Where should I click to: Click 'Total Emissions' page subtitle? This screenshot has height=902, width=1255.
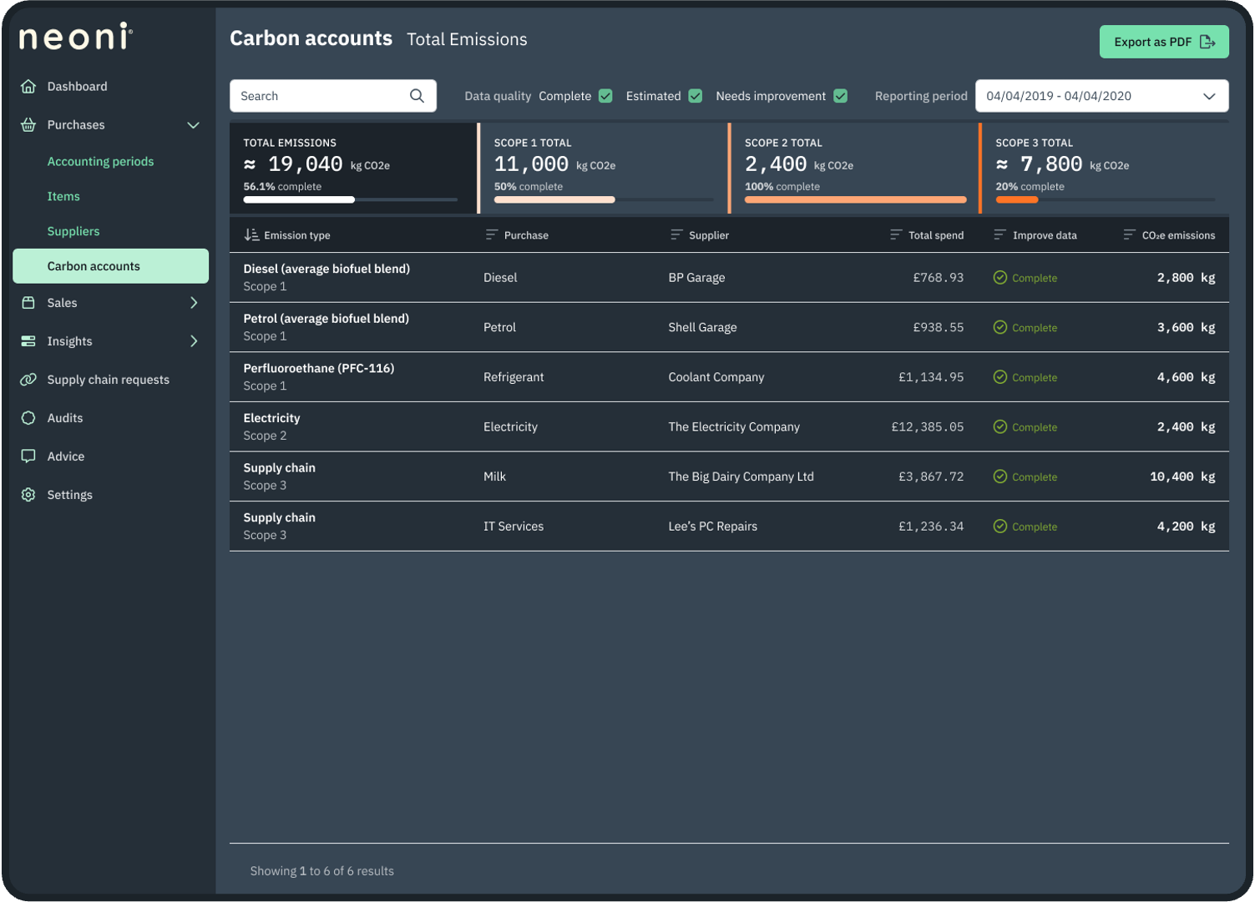pos(467,39)
